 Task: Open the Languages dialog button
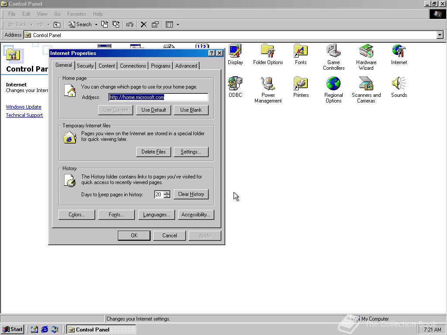pos(157,215)
